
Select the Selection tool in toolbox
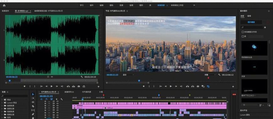coord(33,94)
